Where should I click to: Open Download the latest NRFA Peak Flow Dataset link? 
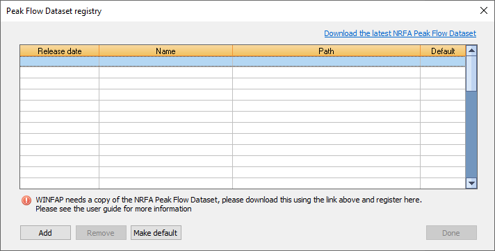[400, 33]
